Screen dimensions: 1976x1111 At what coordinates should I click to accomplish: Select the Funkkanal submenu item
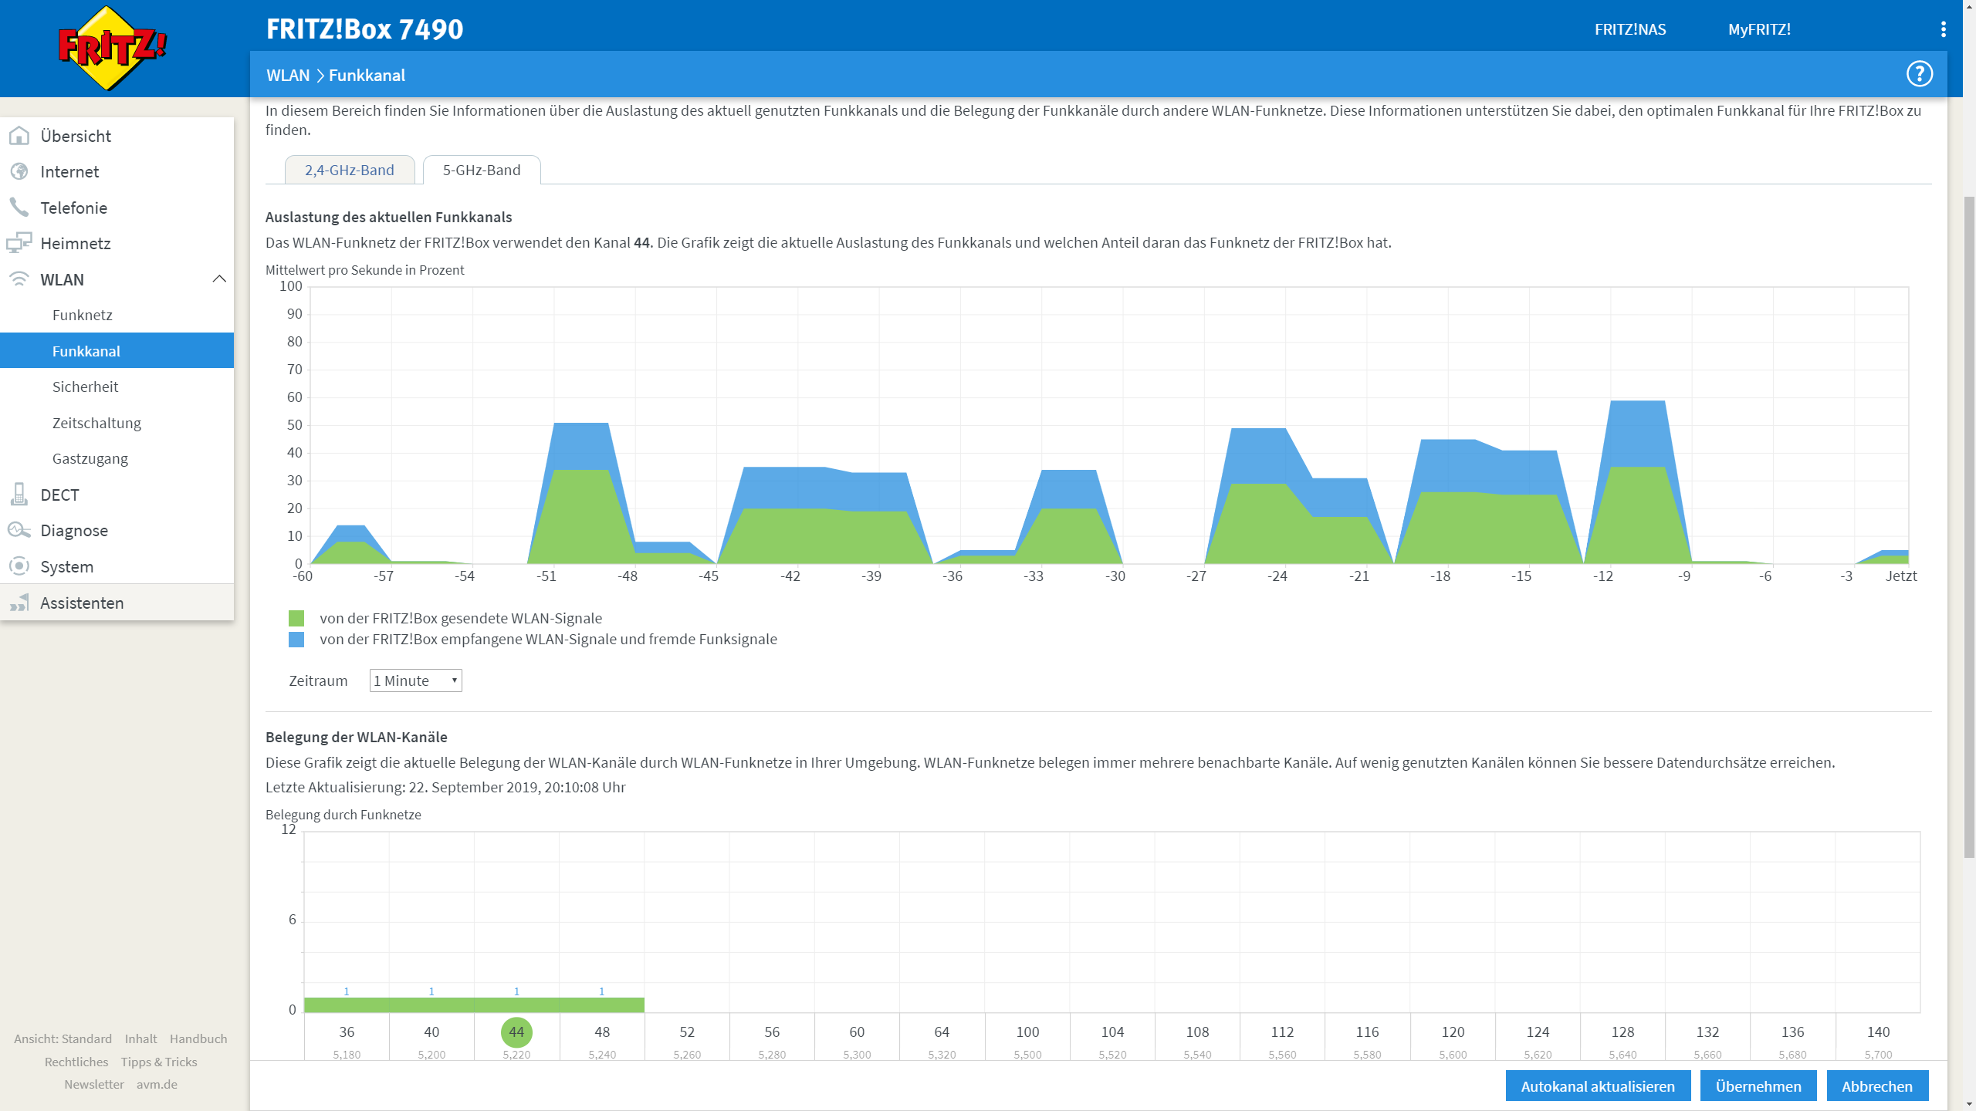pos(117,351)
